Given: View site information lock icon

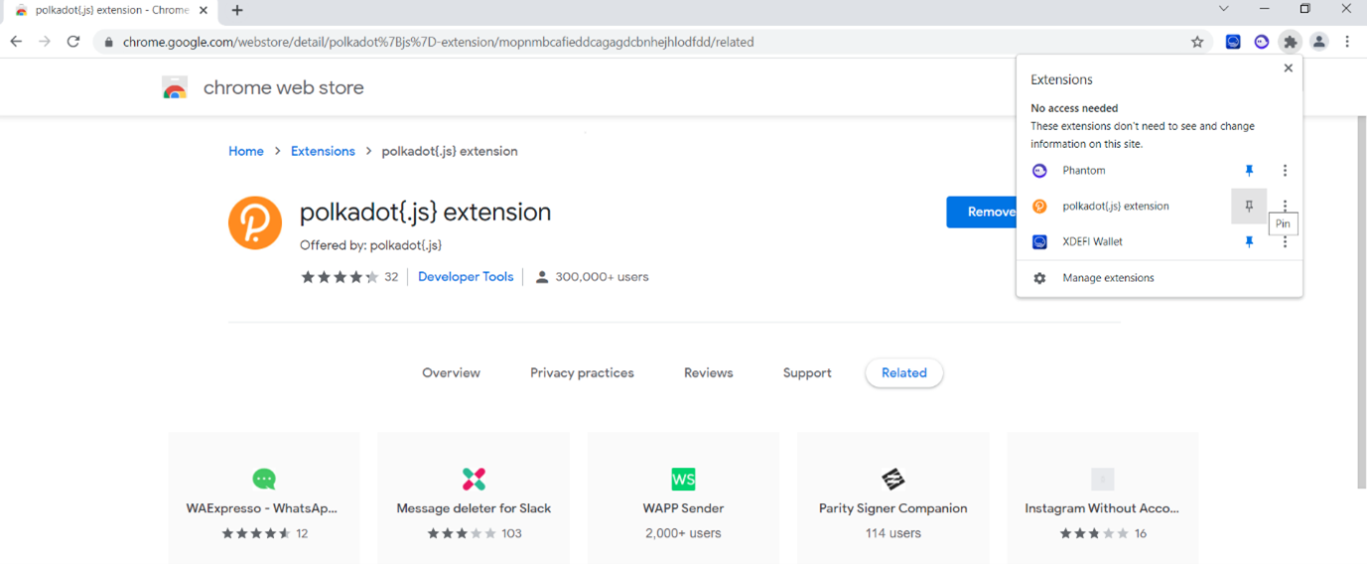Looking at the screenshot, I should 108,43.
